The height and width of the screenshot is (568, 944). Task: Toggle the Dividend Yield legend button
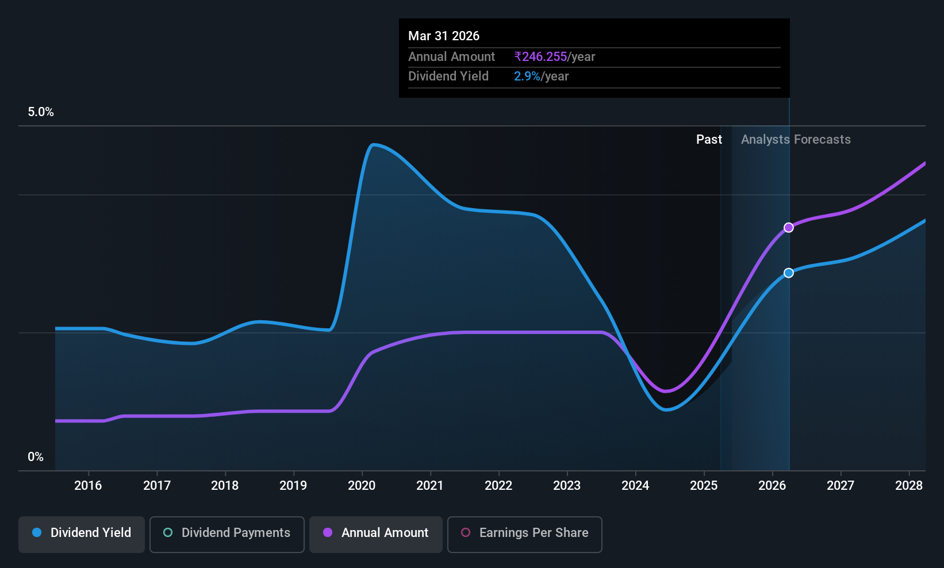[82, 535]
